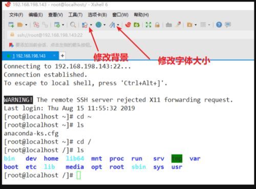The width and height of the screenshot is (256, 189).
Task: Expand the session Properties dropdown arrow
Action: click(x=63, y=25)
